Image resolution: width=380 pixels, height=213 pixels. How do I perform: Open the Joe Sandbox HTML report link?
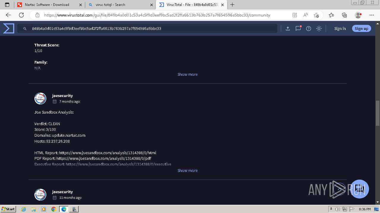107,153
